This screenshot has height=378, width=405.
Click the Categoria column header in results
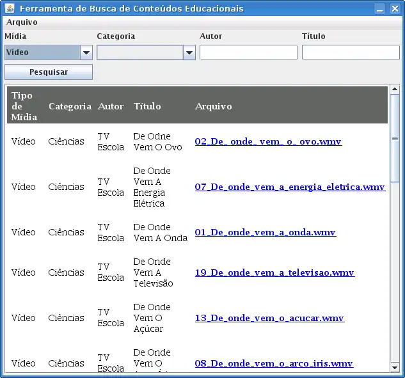coord(70,106)
